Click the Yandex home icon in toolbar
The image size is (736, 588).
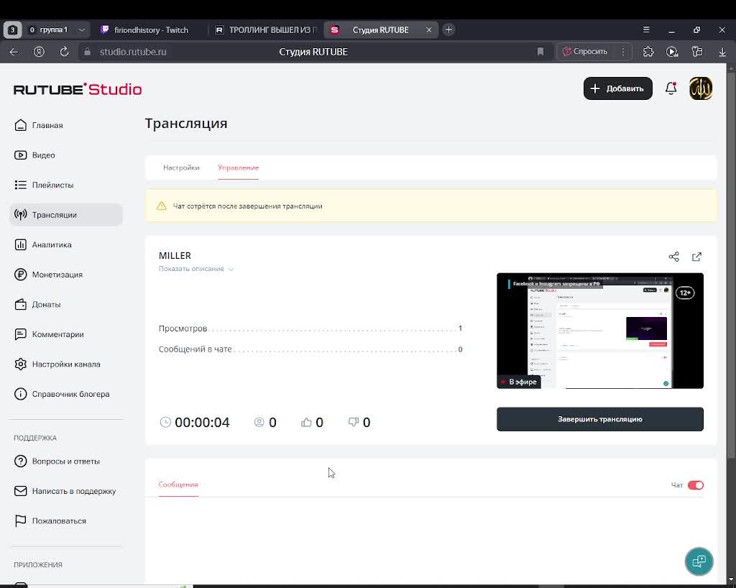[39, 52]
